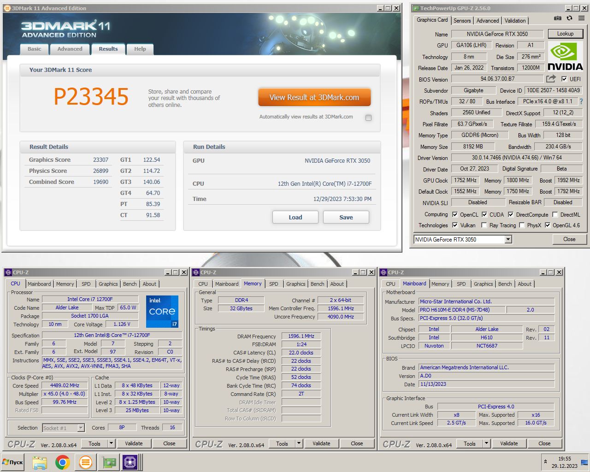Screen dimensions: 590x472
Task: Open the Help tab in 3DMark
Action: pyautogui.click(x=140, y=49)
